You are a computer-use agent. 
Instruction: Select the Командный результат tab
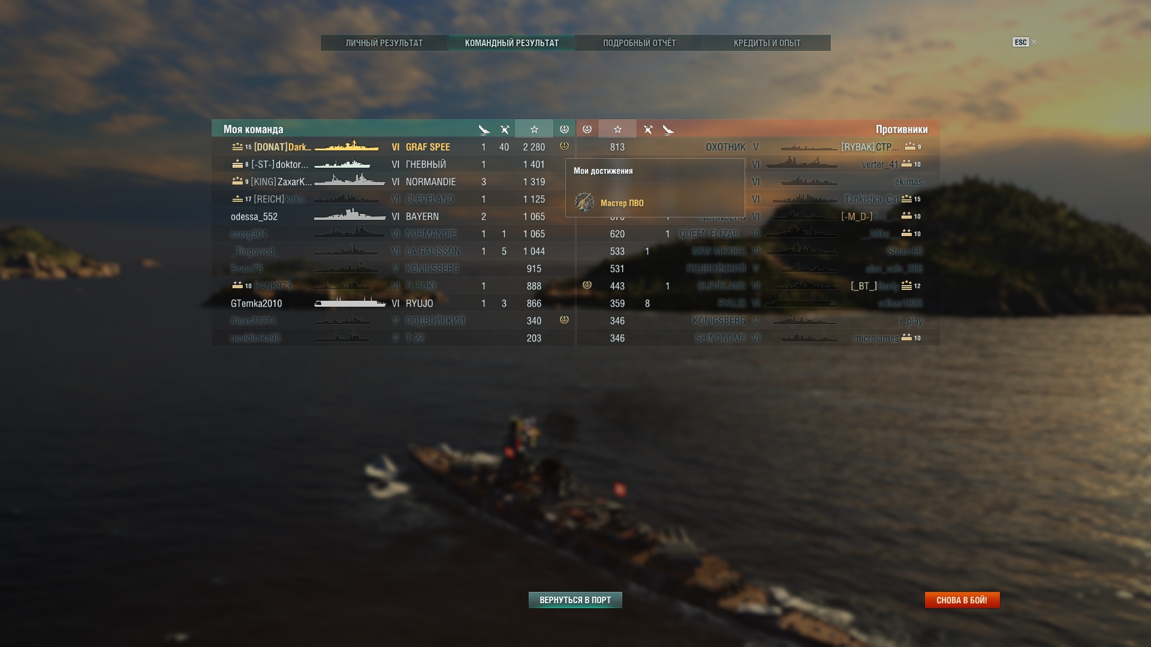[x=511, y=43]
